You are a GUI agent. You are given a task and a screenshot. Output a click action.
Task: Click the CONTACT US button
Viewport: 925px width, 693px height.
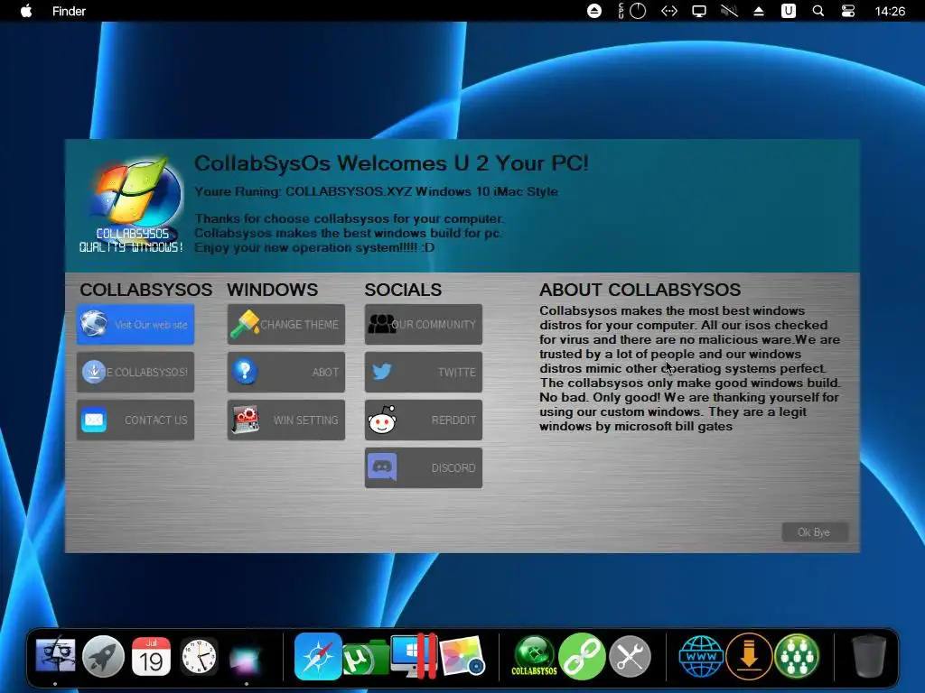pyautogui.click(x=135, y=420)
